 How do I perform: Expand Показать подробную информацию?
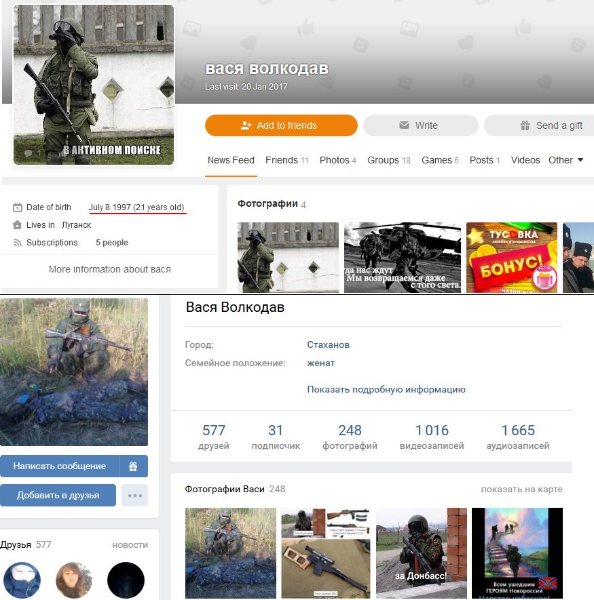386,390
